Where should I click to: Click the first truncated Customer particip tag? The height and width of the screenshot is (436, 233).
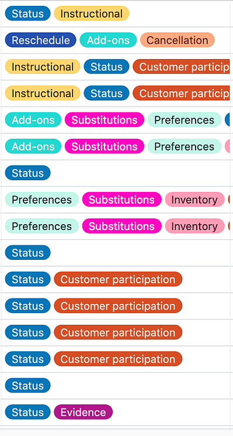(181, 67)
